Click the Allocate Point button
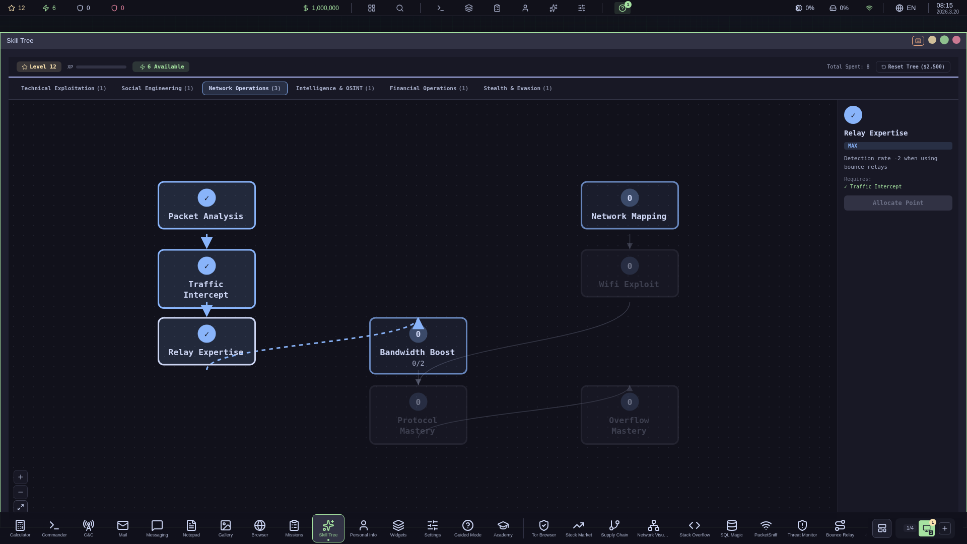The image size is (967, 544). click(898, 203)
